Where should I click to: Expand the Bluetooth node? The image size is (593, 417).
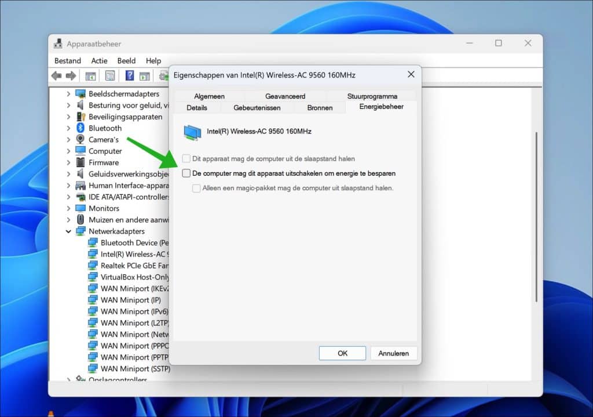point(68,128)
